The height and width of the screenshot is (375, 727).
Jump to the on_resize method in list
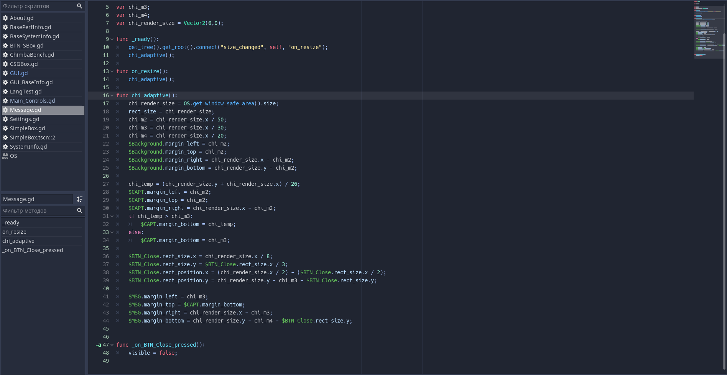14,232
